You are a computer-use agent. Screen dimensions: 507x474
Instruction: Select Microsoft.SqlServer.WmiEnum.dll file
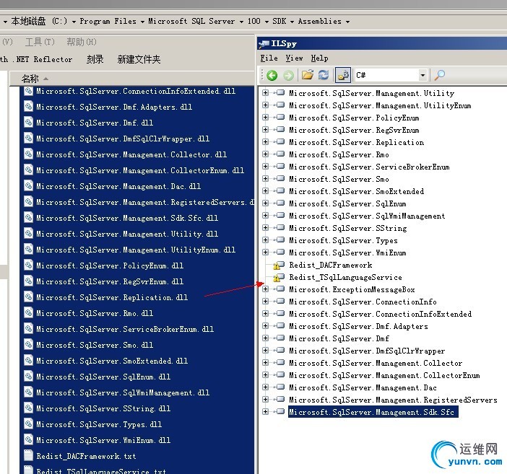(x=103, y=440)
